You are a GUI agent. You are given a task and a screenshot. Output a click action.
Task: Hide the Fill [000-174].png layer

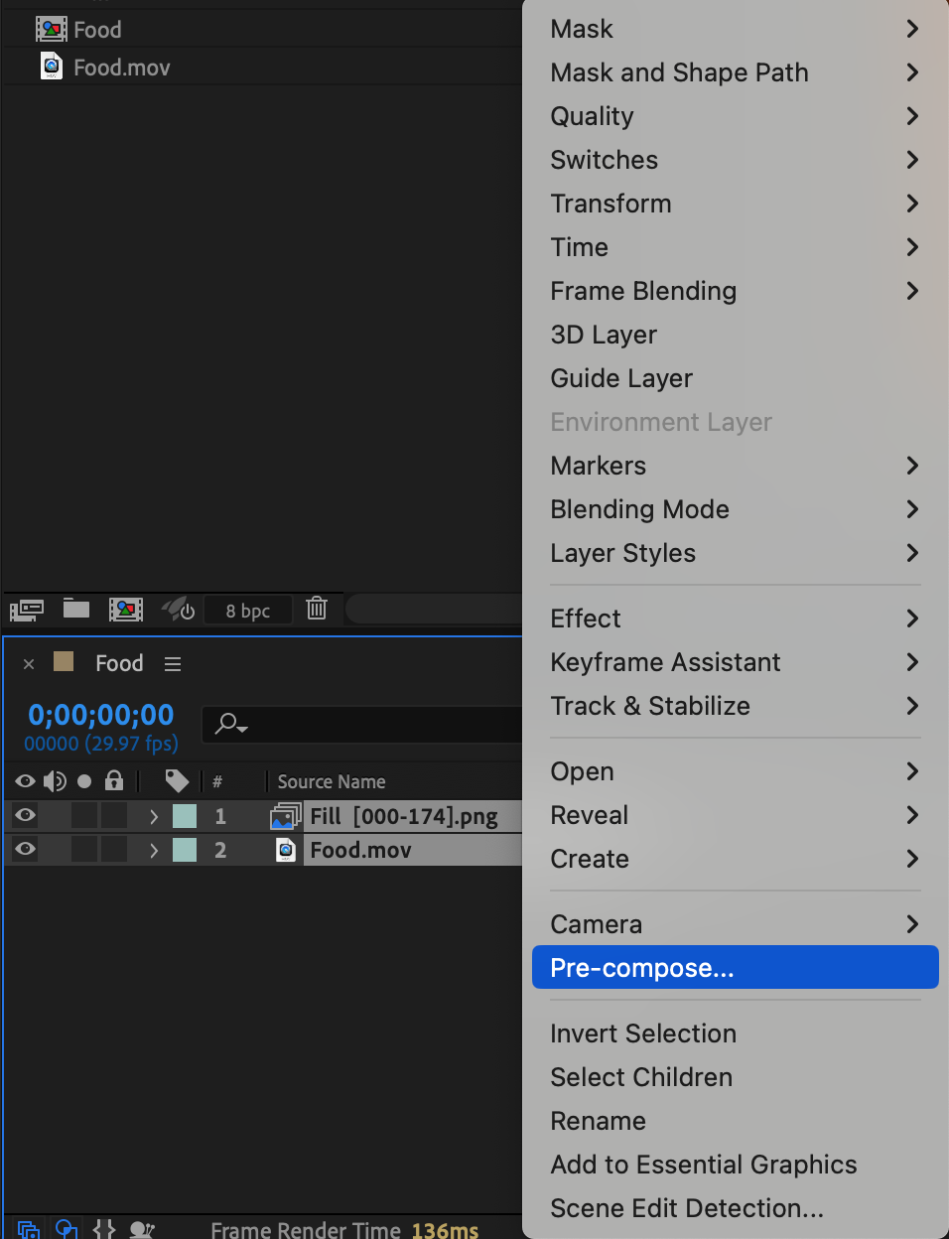26,815
